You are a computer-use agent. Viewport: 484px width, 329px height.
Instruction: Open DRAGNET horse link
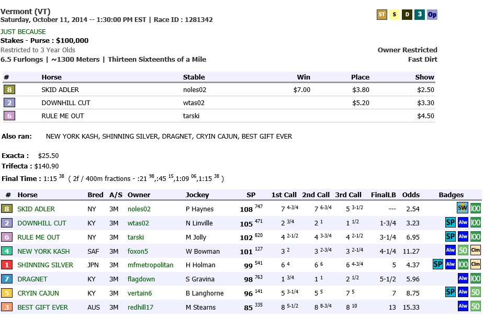tap(32, 279)
